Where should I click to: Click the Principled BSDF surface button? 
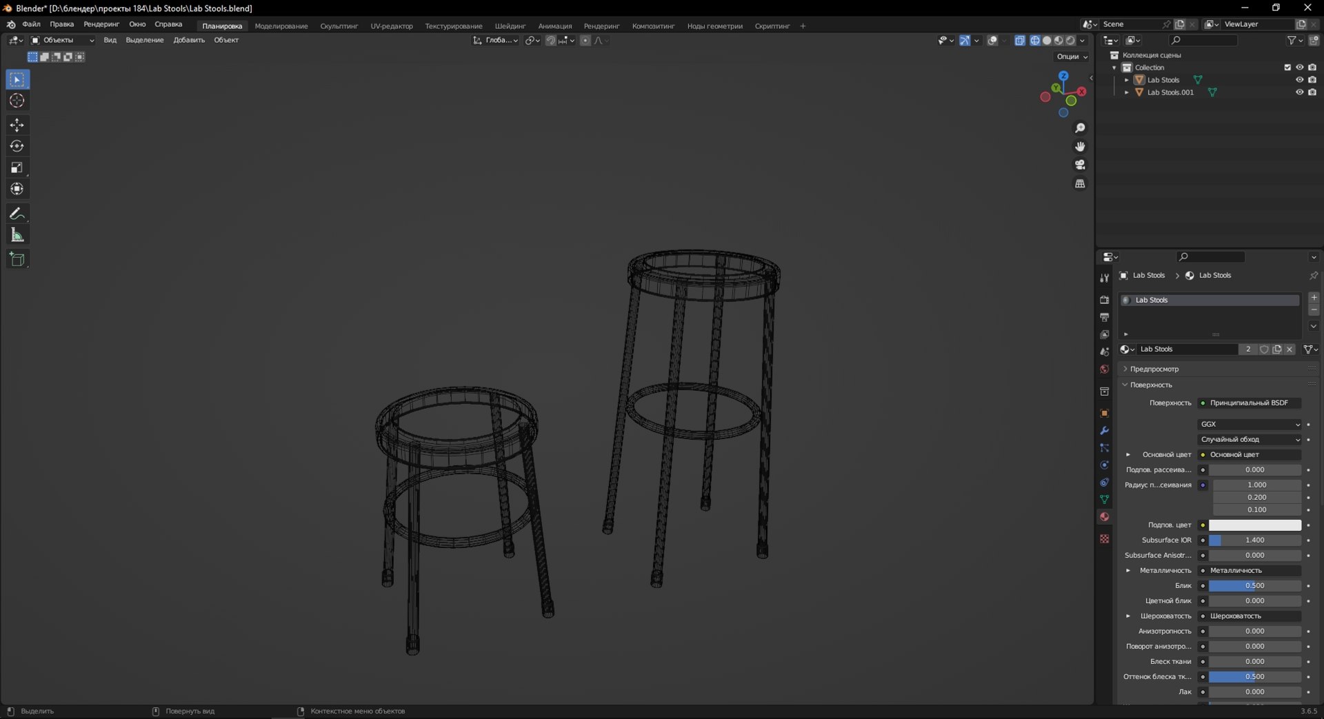point(1250,403)
